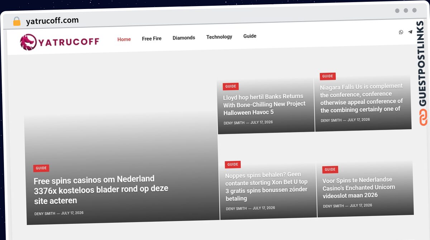430x240 pixels.
Task: Click the Yatrucoff dragon logo
Action: point(59,42)
